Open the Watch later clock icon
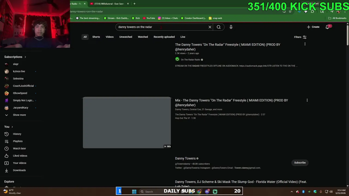 [7, 149]
